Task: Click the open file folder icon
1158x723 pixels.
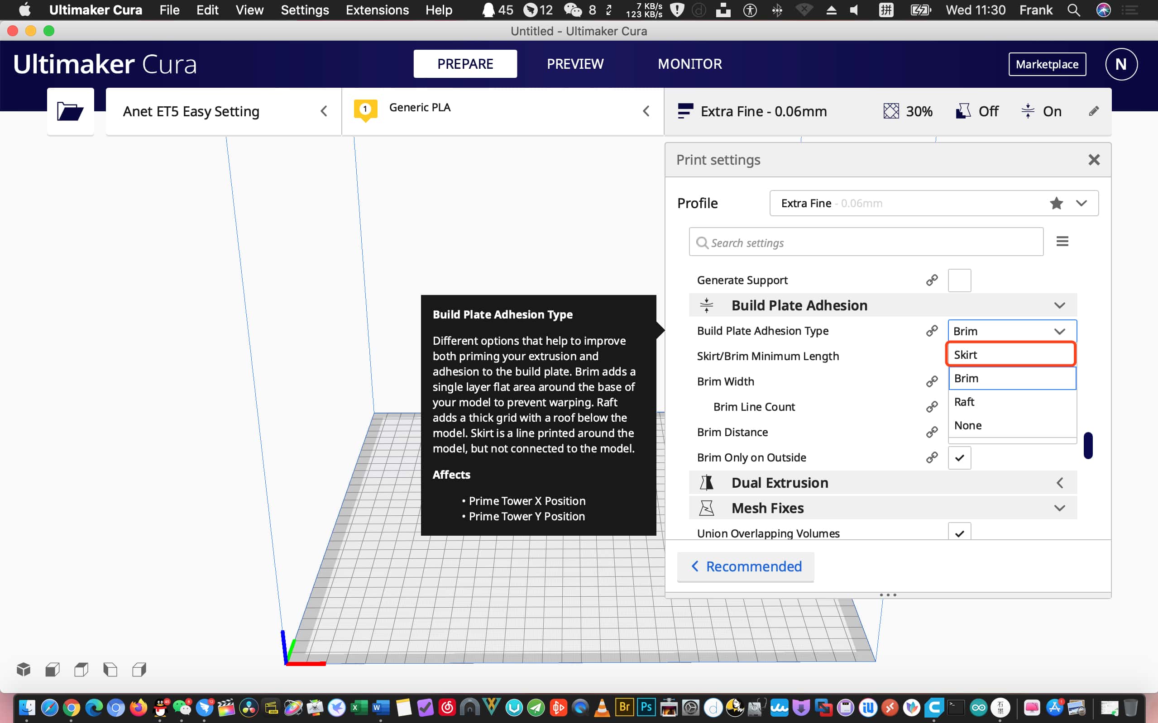Action: (x=70, y=111)
